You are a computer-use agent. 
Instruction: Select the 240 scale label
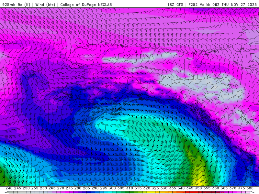pos(9,188)
